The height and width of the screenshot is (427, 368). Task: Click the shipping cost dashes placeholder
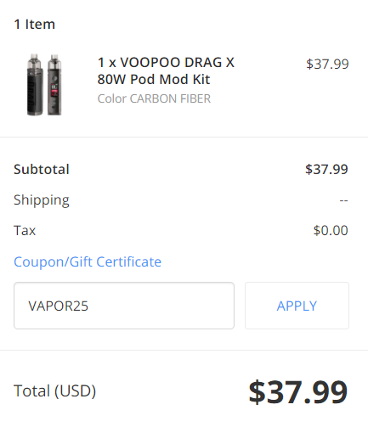click(343, 200)
